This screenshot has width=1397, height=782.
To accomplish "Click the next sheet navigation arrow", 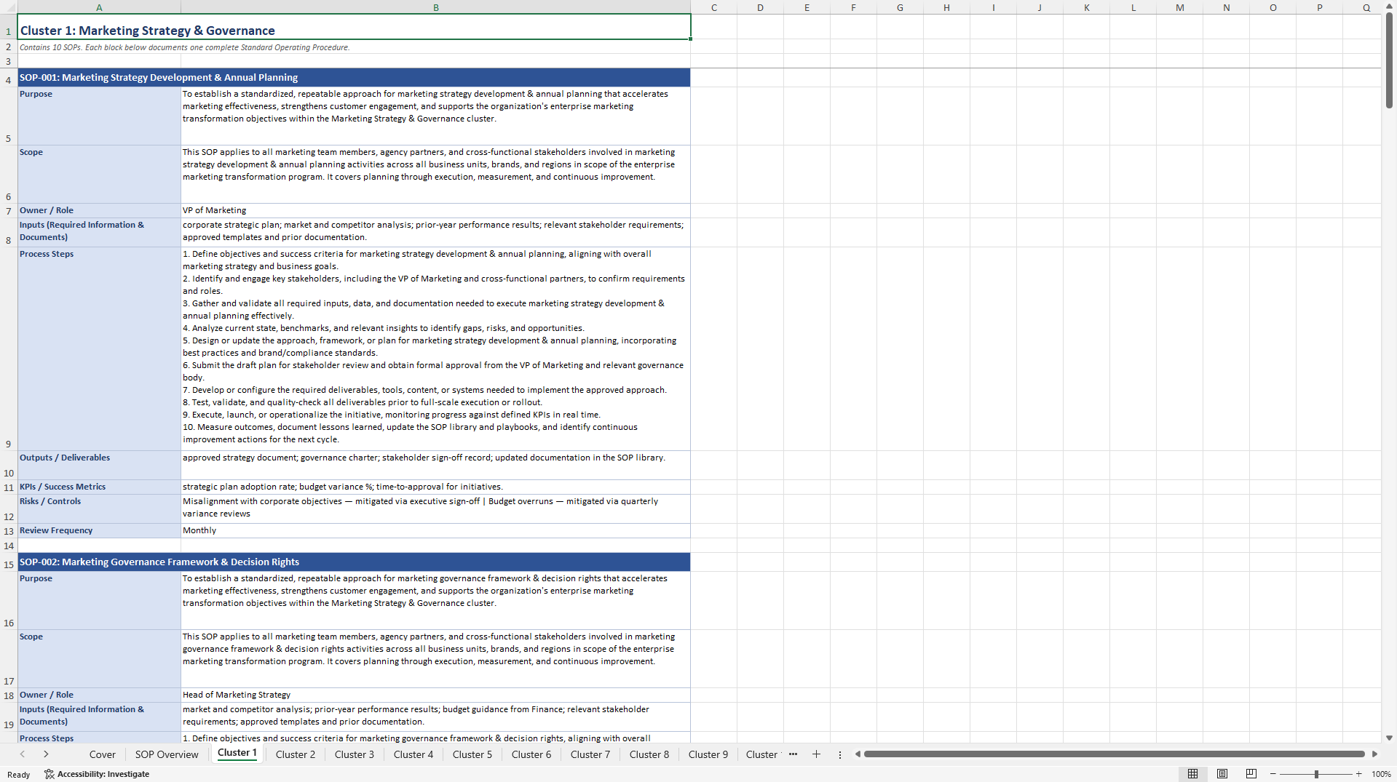I will point(46,754).
